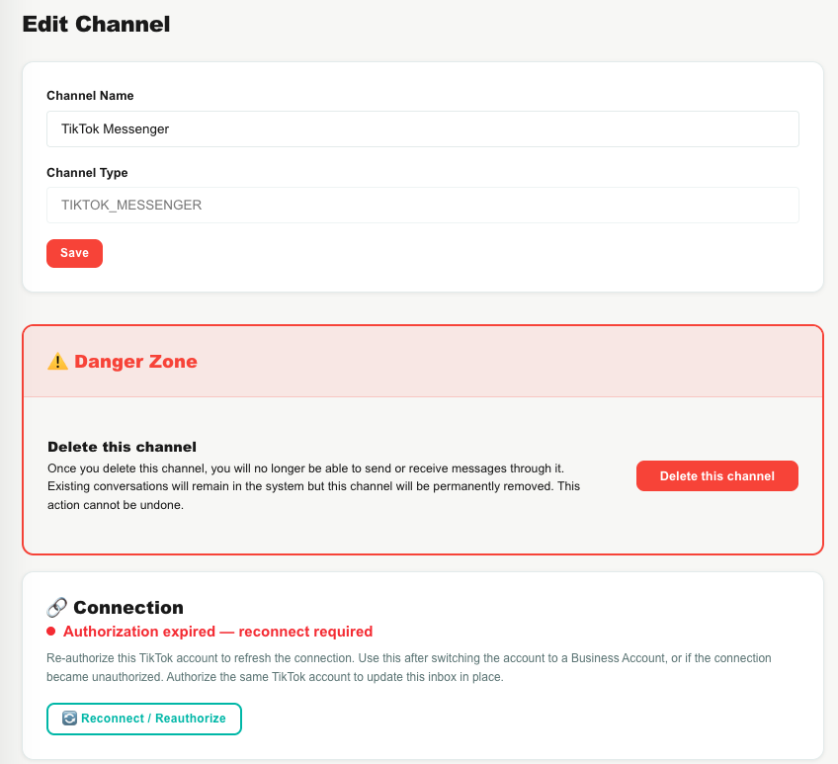Click the 'Re-authorize this TikTok account' description
The width and height of the screenshot is (838, 764).
tap(409, 667)
